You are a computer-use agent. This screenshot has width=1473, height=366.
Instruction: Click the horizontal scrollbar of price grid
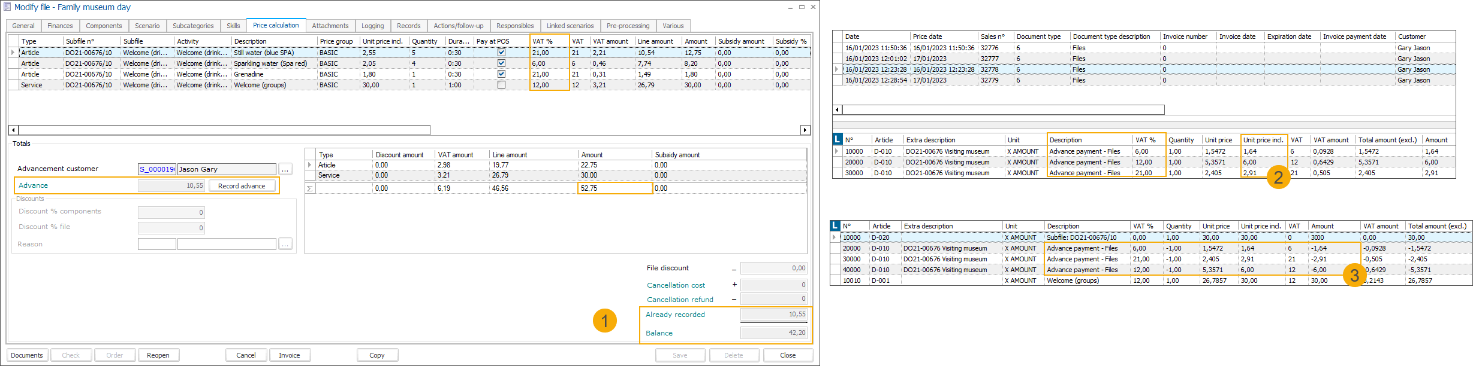click(224, 130)
